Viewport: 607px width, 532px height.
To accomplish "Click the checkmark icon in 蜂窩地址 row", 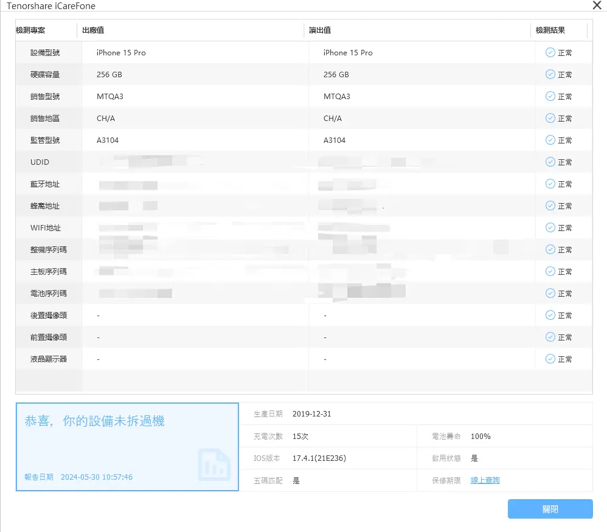I will pyautogui.click(x=550, y=206).
